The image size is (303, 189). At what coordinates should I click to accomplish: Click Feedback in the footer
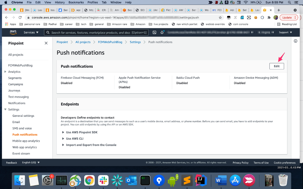11,163
